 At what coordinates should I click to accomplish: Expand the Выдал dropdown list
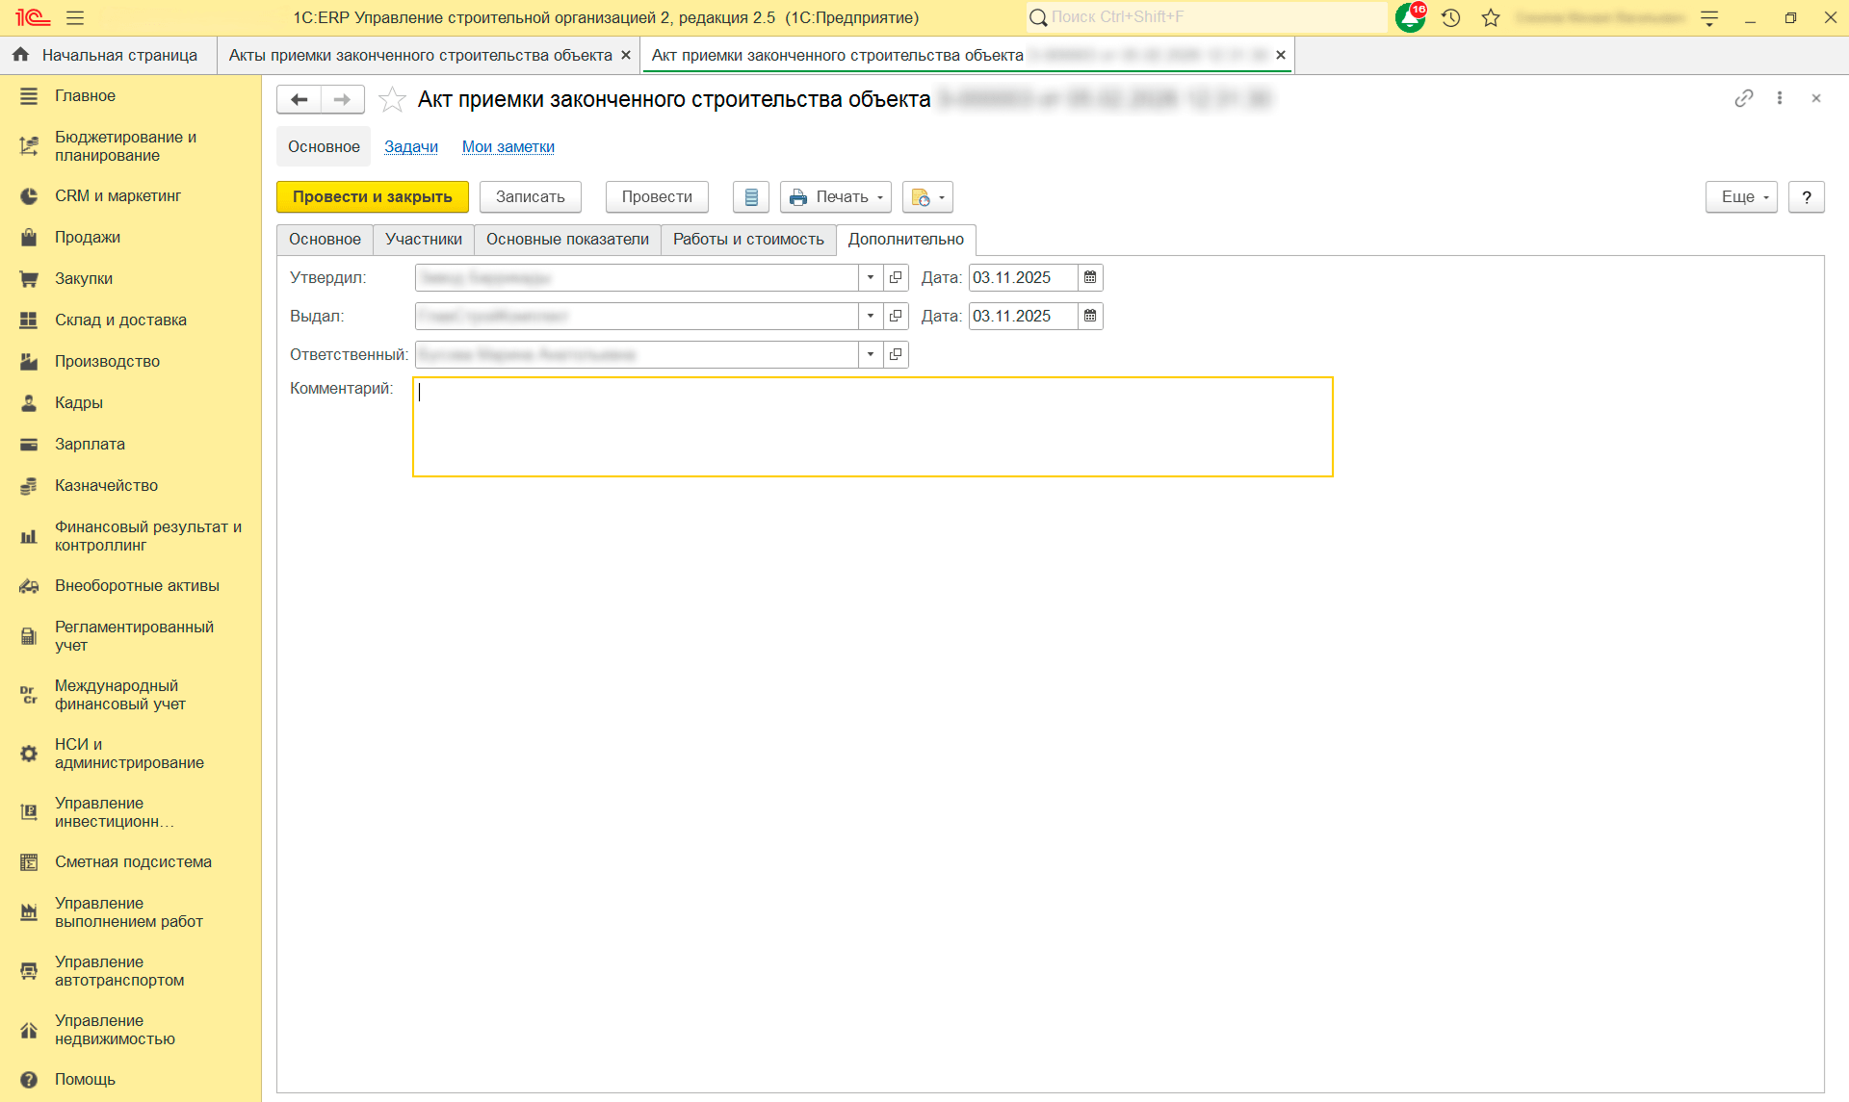pos(871,317)
